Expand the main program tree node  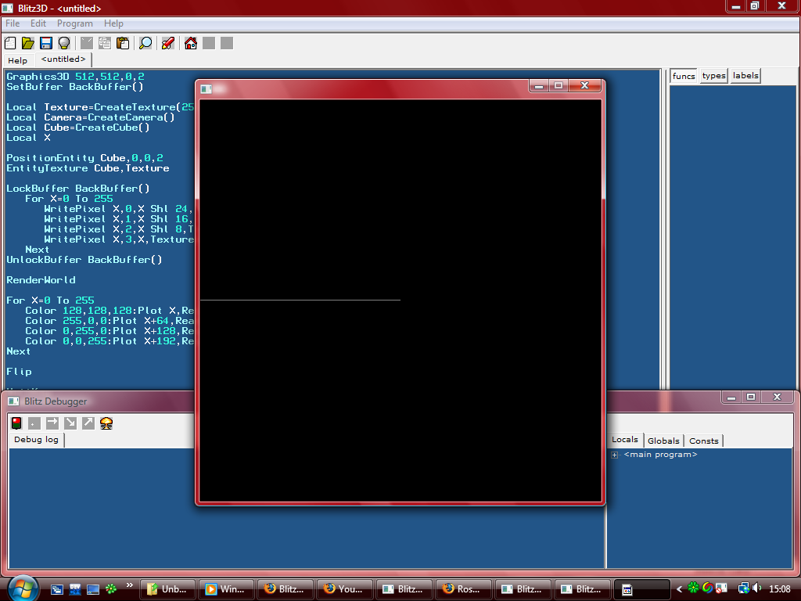[615, 455]
